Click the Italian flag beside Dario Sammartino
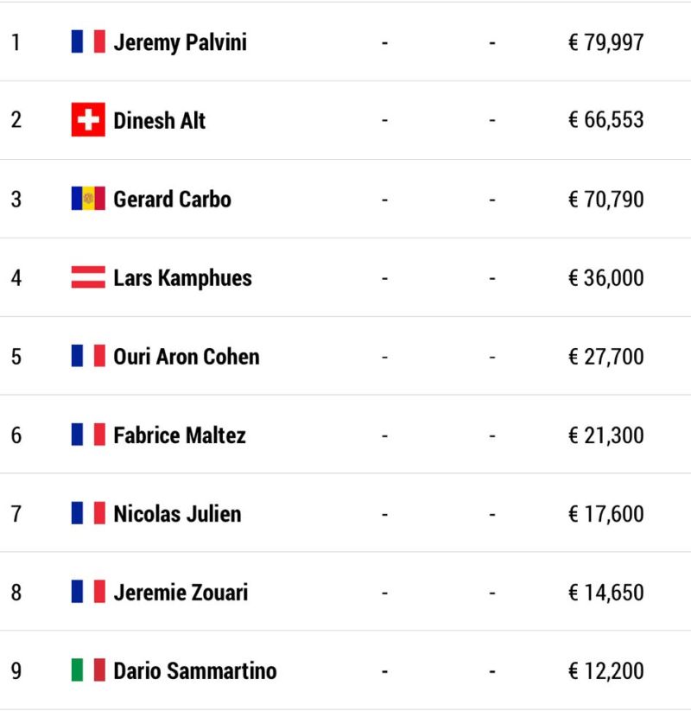This screenshot has height=717, width=691. [x=88, y=669]
